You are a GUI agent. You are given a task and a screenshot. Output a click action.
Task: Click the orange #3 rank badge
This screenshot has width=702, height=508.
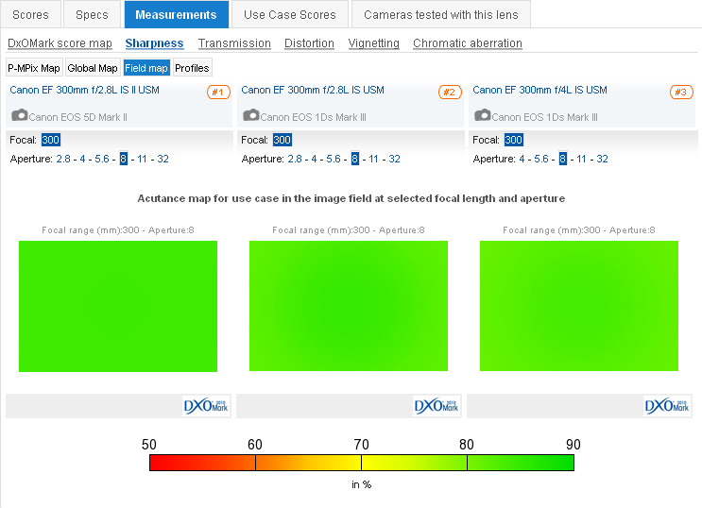point(681,92)
